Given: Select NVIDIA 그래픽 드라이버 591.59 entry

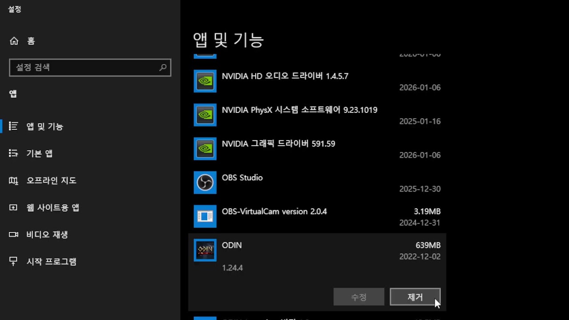Looking at the screenshot, I should (x=317, y=148).
